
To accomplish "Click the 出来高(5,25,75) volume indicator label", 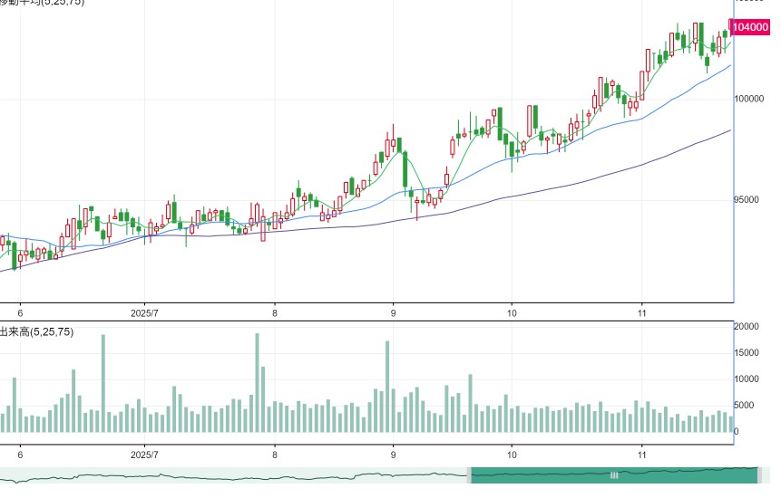I will [x=37, y=331].
